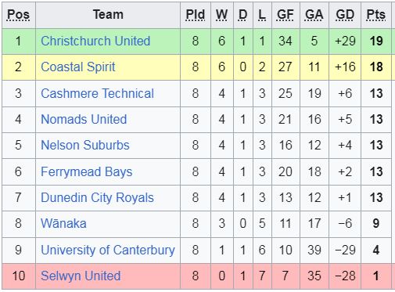Open the Dunedin City Royals link
The width and height of the screenshot is (395, 292).
click(97, 197)
